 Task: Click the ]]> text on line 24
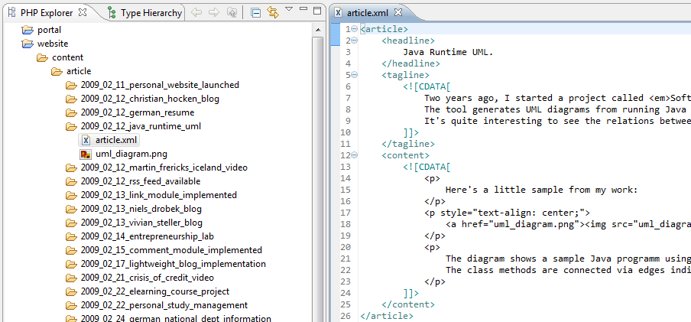[x=410, y=293]
